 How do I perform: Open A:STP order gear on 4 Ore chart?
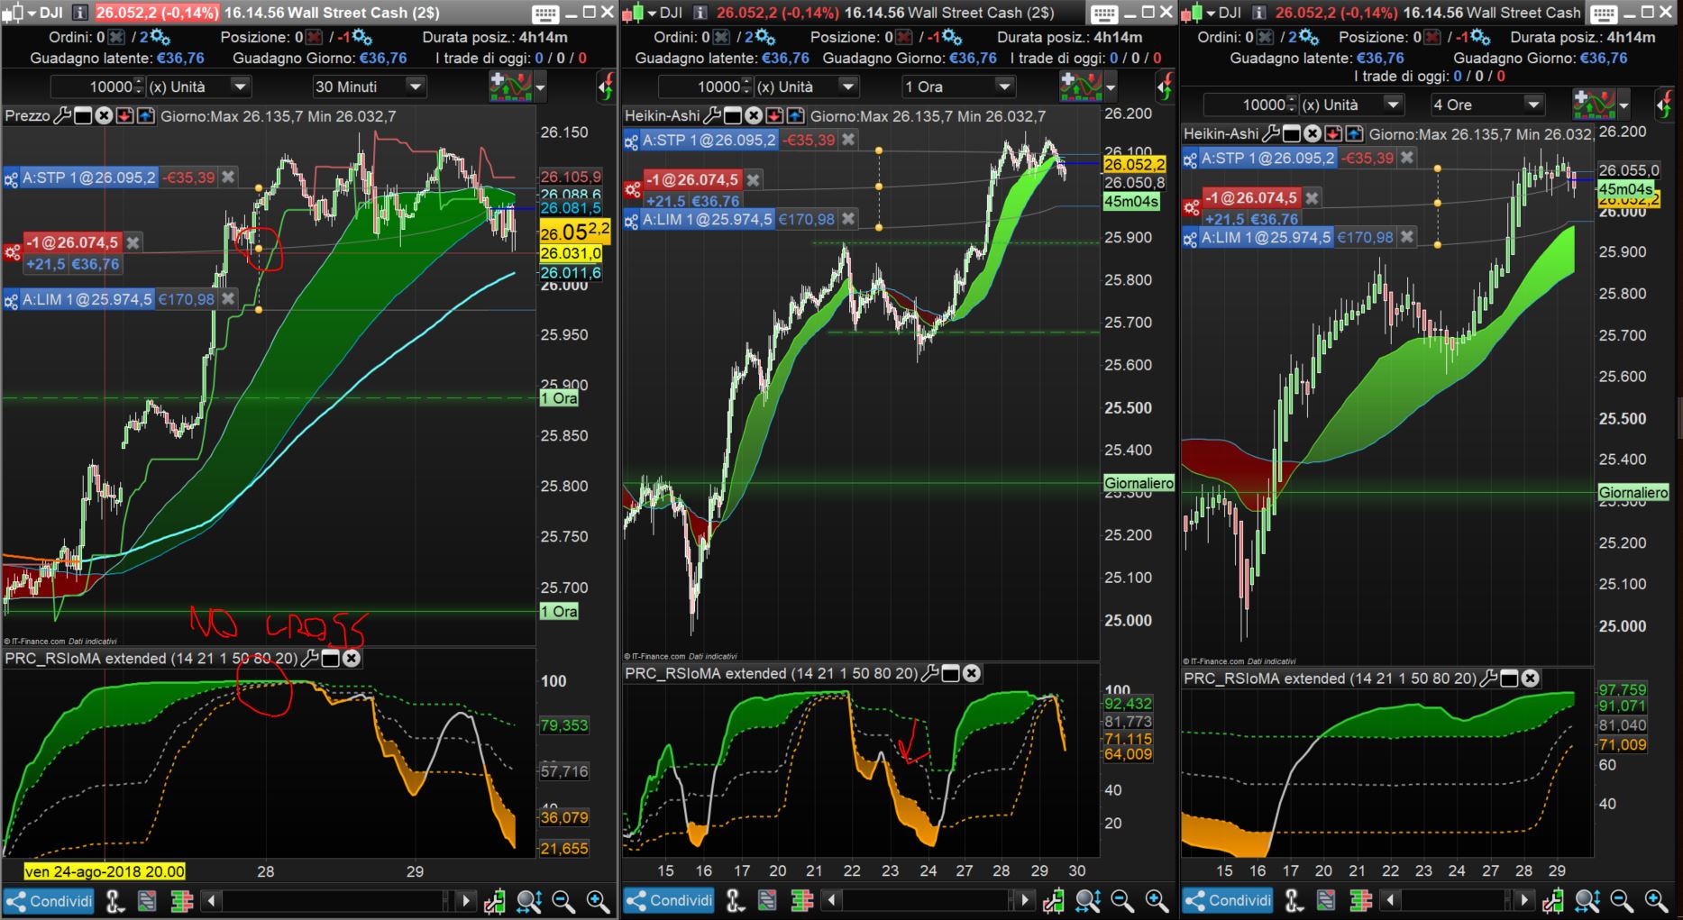pos(1190,159)
